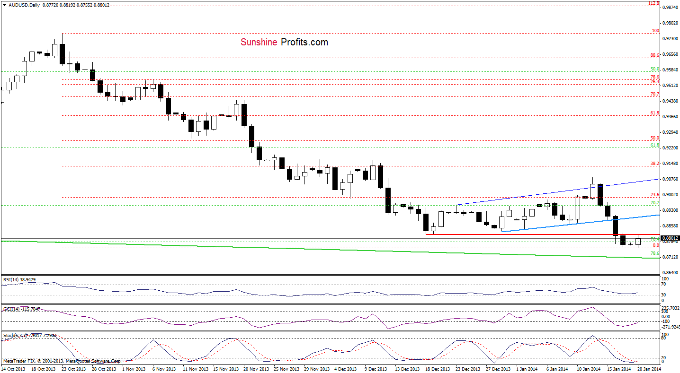
Task: Click the RSI(14) 38.9479 indicator label
Action: pos(19,279)
